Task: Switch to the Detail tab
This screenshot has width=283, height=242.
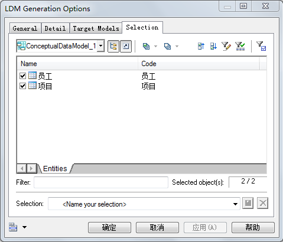Action: 55,28
